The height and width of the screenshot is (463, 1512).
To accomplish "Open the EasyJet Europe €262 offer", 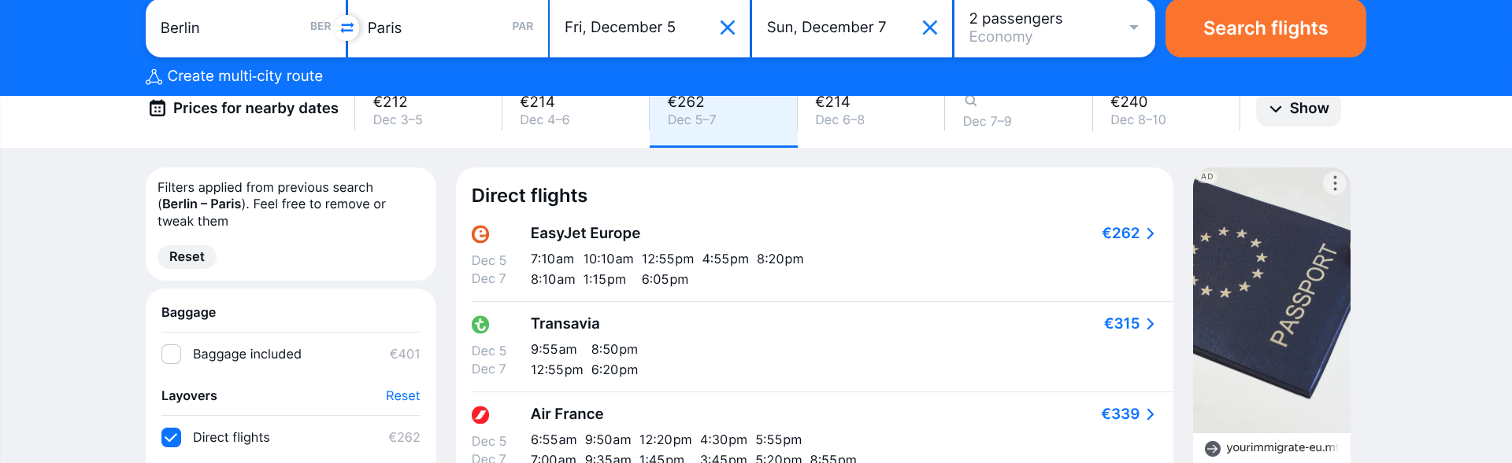I will 1128,233.
